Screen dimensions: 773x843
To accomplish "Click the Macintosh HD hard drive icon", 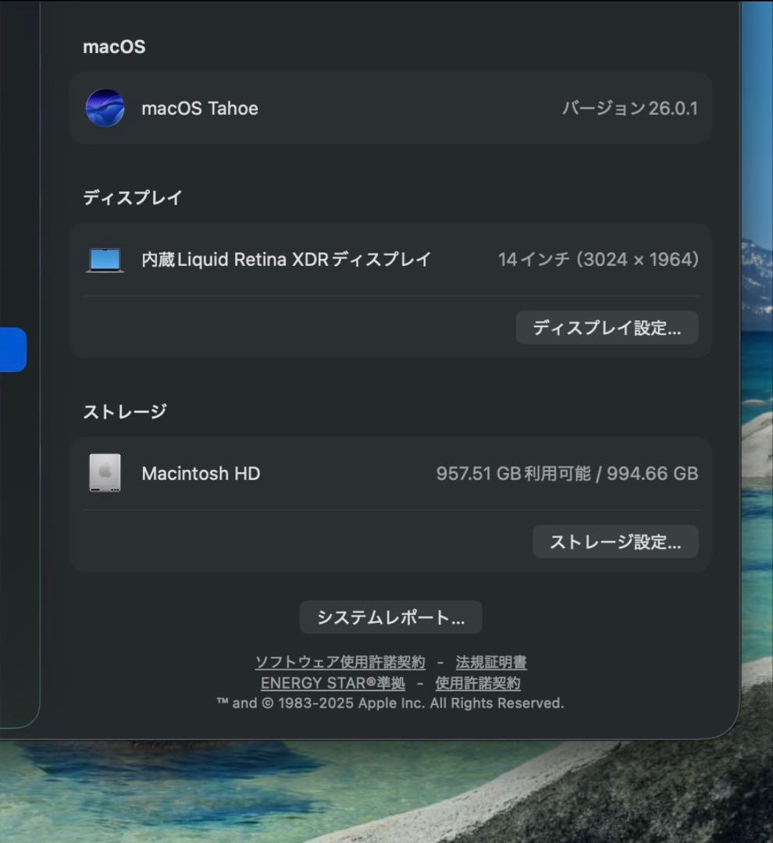I will [105, 472].
